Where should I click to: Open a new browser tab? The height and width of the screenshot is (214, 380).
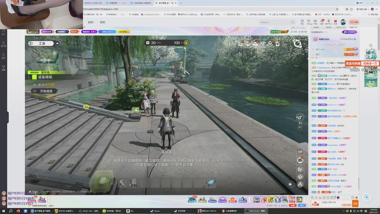181,3
